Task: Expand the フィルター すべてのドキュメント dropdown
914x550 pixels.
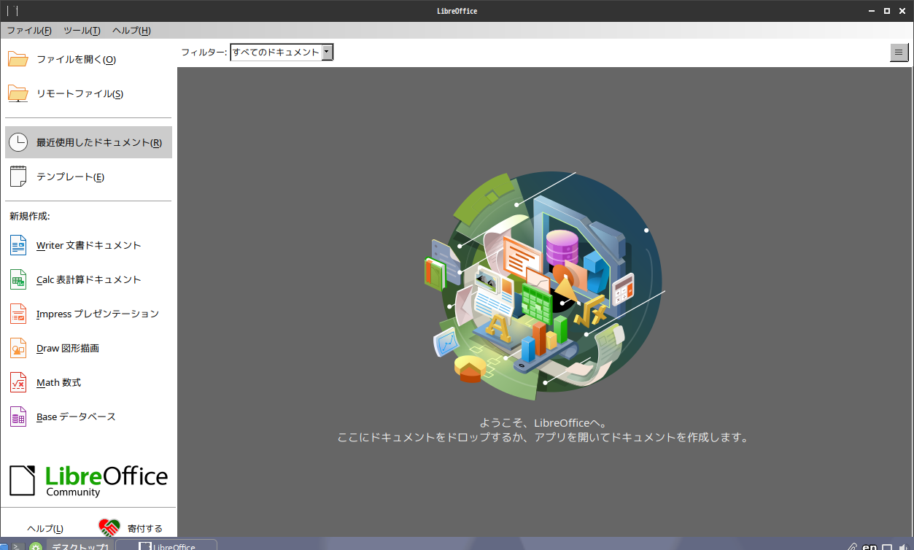Action: point(282,53)
